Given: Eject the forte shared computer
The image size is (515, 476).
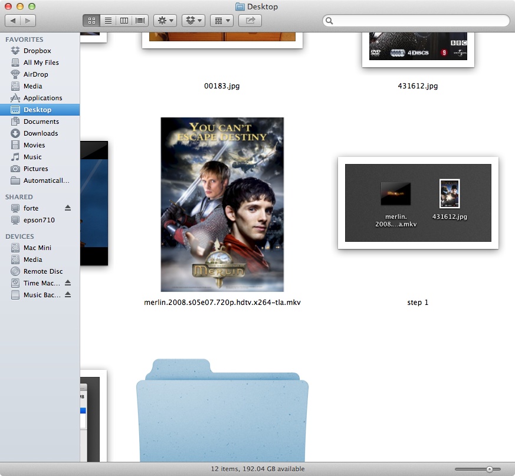Looking at the screenshot, I should [x=68, y=208].
